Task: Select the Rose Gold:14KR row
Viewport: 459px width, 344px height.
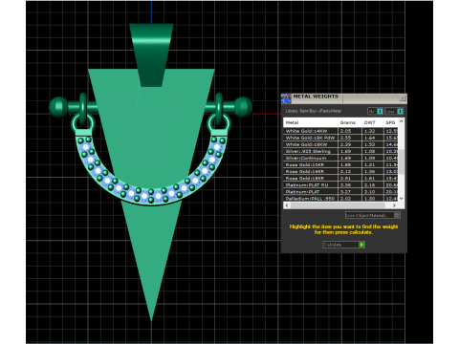Action: [x=340, y=171]
